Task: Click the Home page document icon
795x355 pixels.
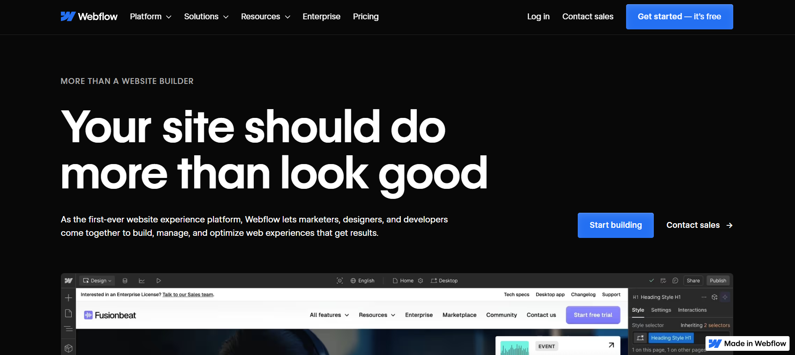Action: [x=395, y=281]
